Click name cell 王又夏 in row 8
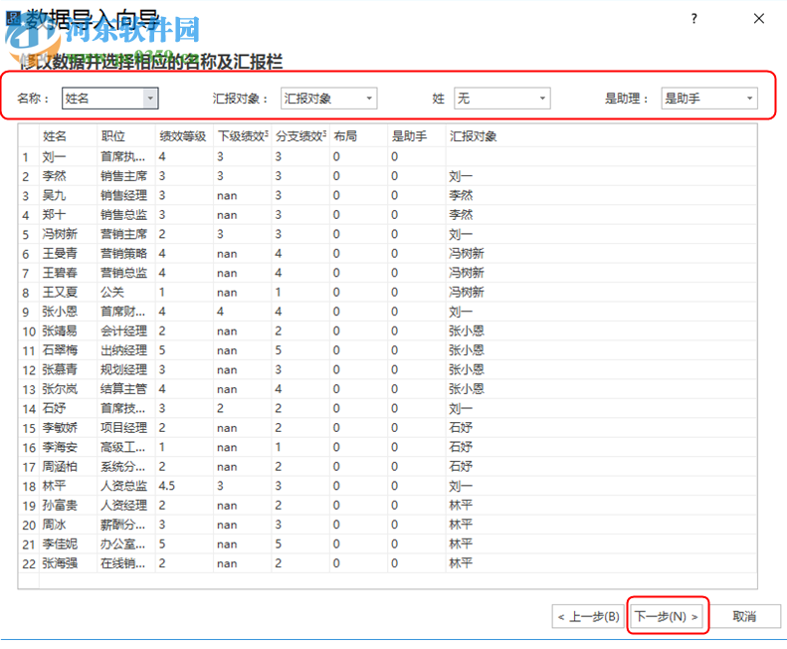The width and height of the screenshot is (787, 649). [x=68, y=293]
